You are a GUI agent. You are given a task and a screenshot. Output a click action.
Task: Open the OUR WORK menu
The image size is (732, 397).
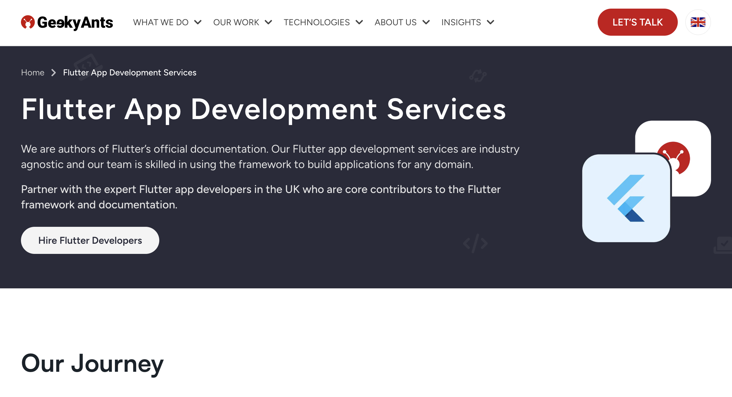[236, 22]
